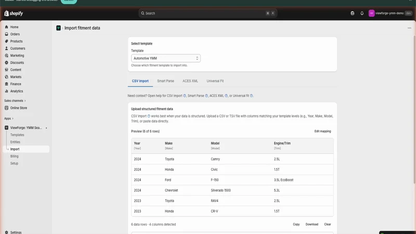Screen dimensions: 416x234
Task: Click help icon beside 'CSV import works best'
Action: click(x=149, y=116)
